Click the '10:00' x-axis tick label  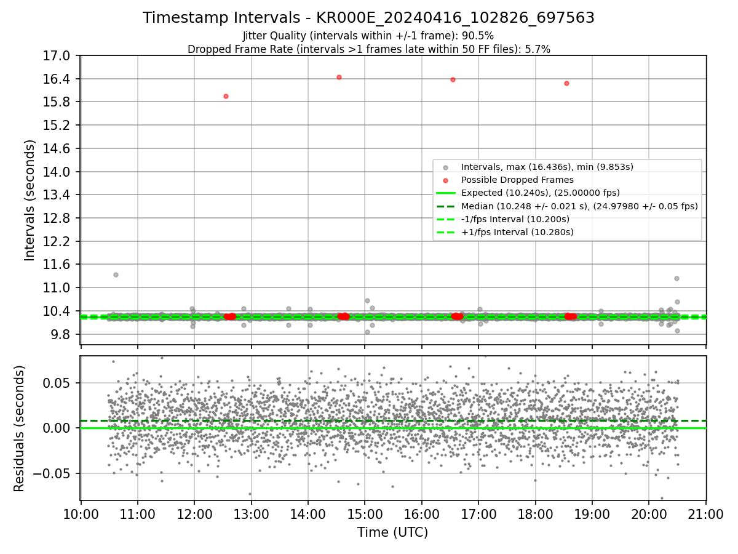click(x=81, y=515)
